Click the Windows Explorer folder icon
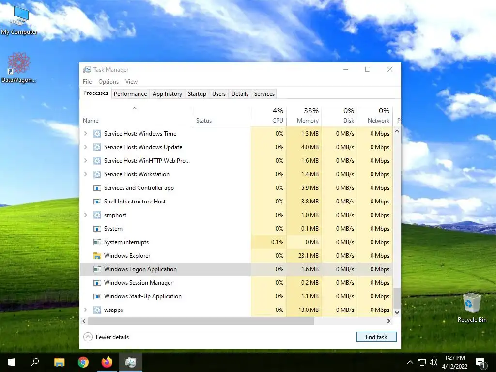 pyautogui.click(x=97, y=256)
